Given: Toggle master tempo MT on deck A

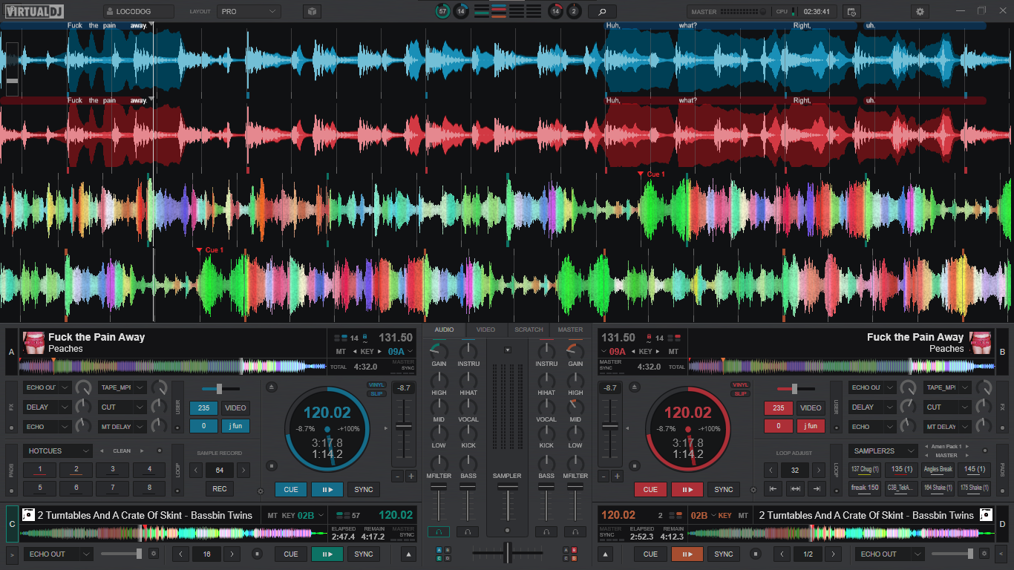Looking at the screenshot, I should (341, 351).
